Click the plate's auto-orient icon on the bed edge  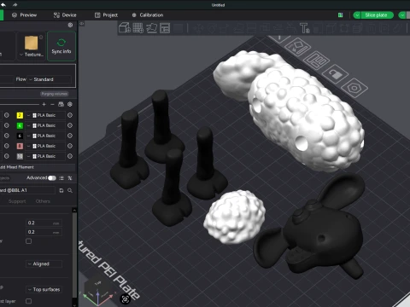click(x=298, y=47)
